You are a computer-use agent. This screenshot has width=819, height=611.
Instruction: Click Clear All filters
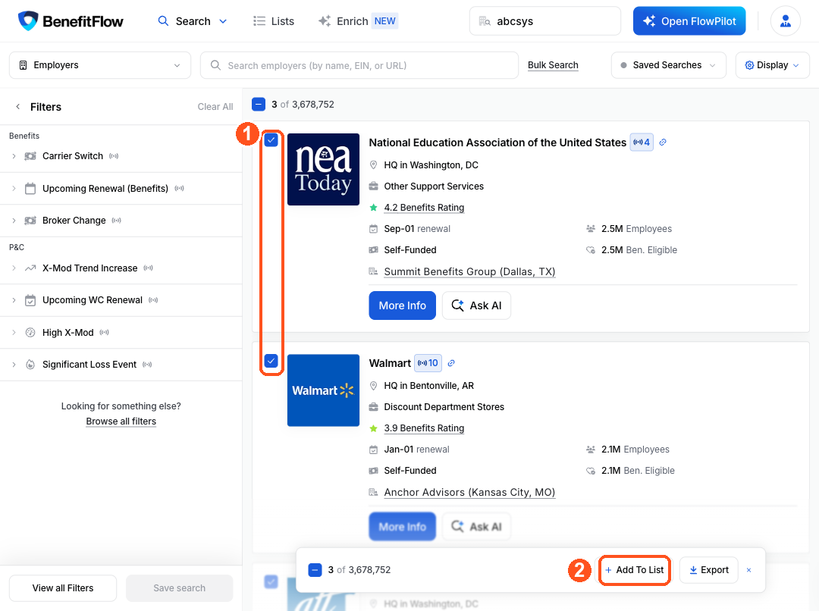coord(215,107)
